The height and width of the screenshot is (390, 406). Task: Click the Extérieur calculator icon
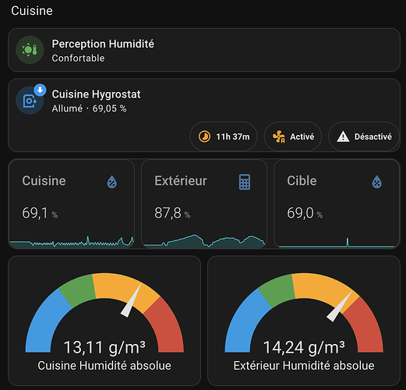[245, 182]
